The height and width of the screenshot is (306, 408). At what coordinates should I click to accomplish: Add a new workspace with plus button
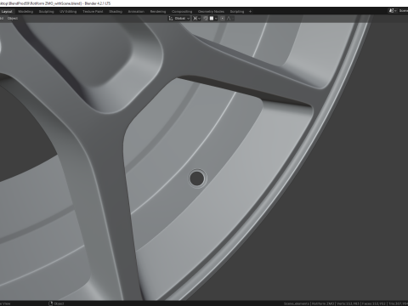pos(250,12)
